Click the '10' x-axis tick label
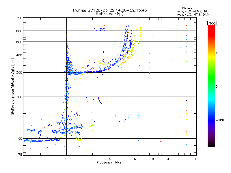 pyautogui.click(x=167, y=159)
